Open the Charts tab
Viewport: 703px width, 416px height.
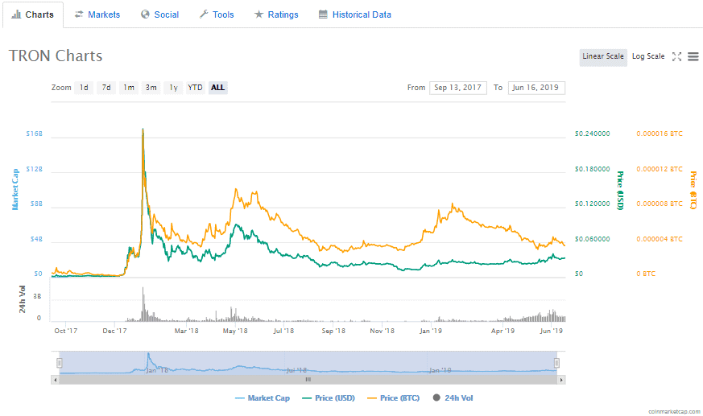[33, 14]
